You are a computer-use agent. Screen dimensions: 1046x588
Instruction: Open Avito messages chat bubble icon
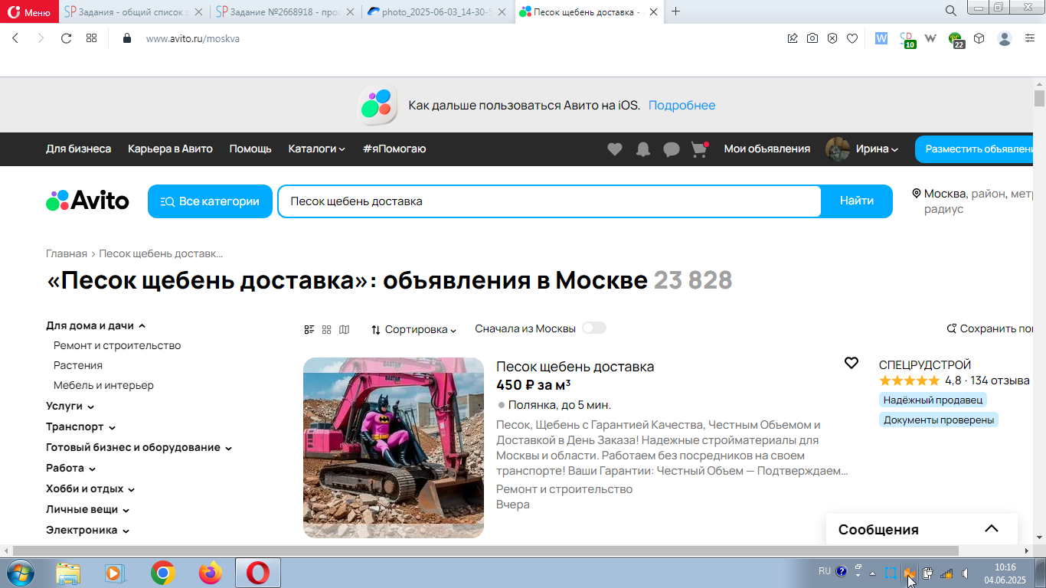click(x=672, y=149)
